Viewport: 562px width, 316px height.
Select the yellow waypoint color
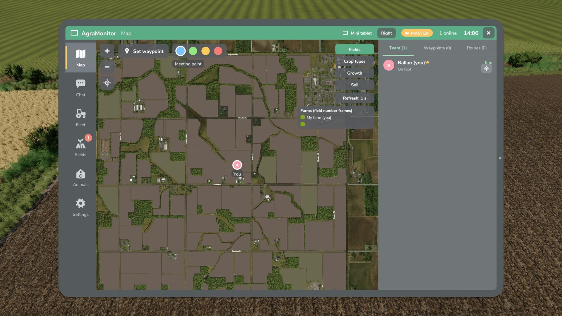[x=205, y=51]
